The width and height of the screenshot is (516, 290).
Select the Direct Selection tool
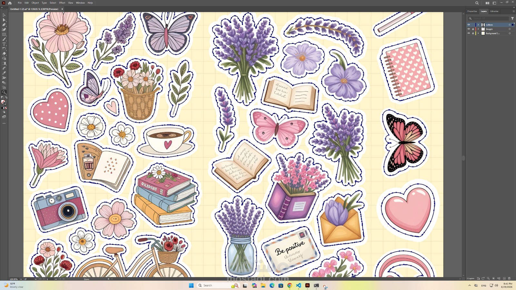coord(4,20)
